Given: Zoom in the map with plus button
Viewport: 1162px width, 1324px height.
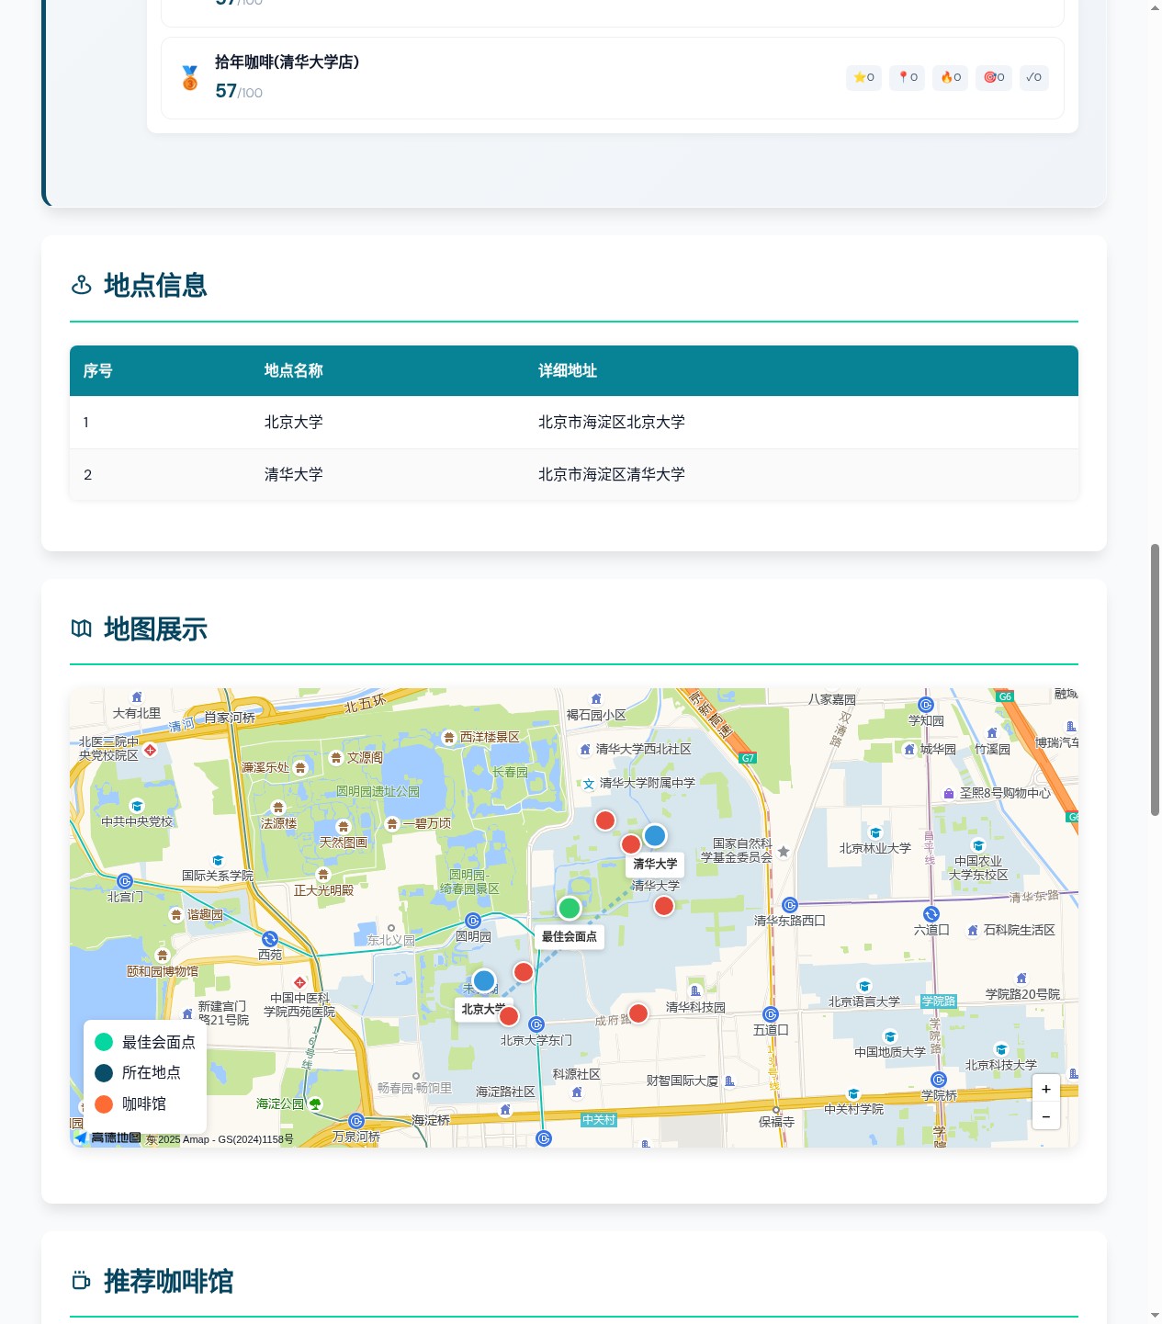Looking at the screenshot, I should pyautogui.click(x=1045, y=1089).
